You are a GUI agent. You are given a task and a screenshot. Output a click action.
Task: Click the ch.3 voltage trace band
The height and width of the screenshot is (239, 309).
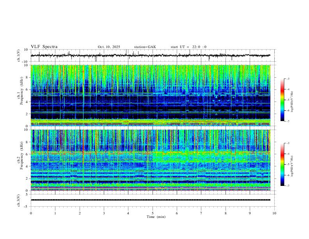[150, 200]
